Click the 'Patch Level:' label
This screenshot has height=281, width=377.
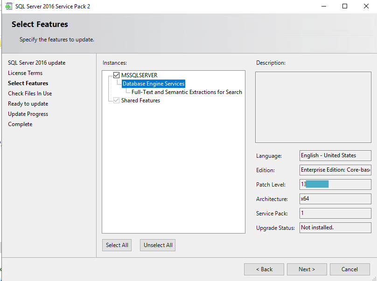click(271, 185)
